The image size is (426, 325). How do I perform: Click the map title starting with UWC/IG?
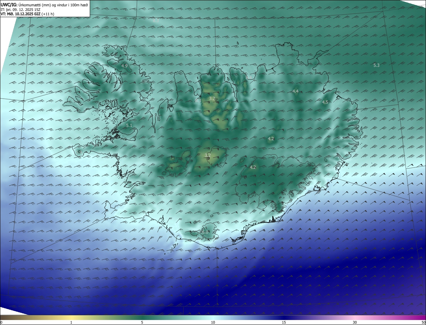point(44,5)
